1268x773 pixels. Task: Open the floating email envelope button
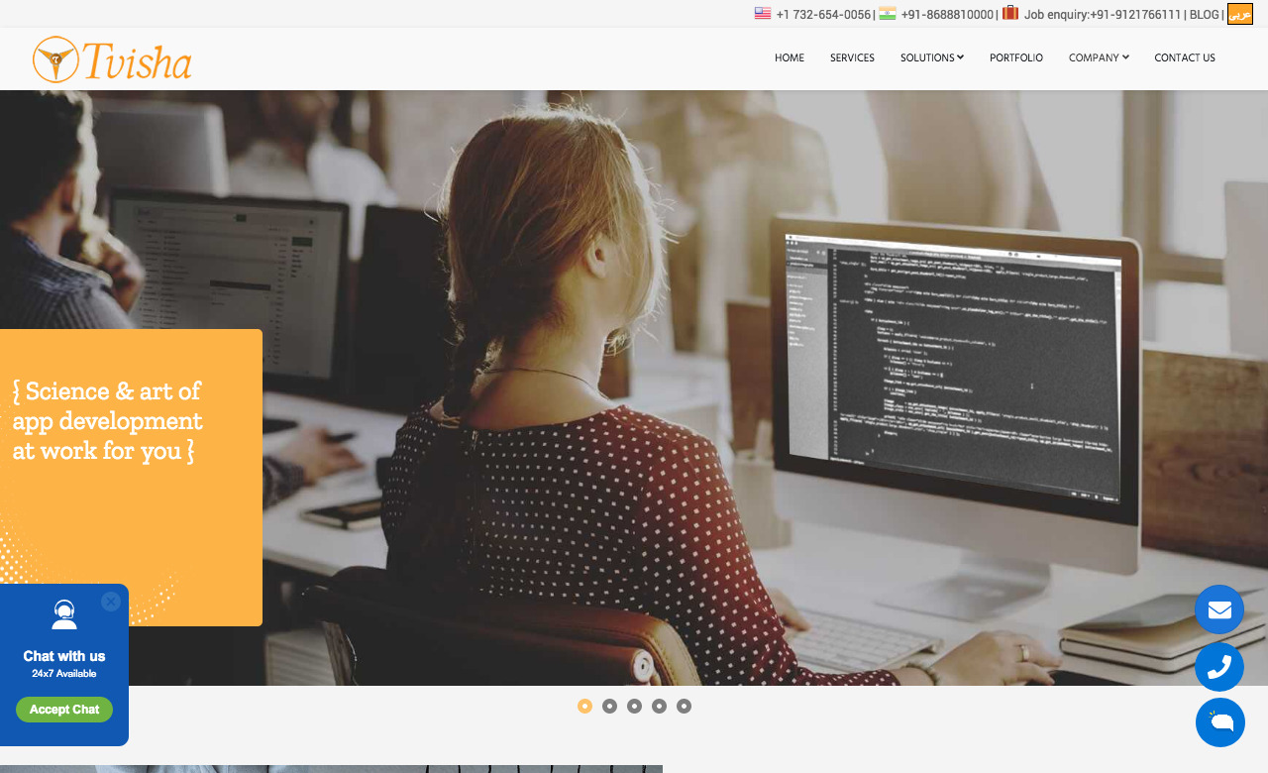(x=1218, y=609)
